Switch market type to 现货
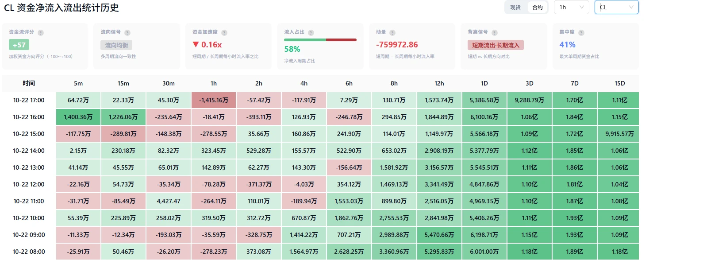703x260 pixels. (515, 8)
